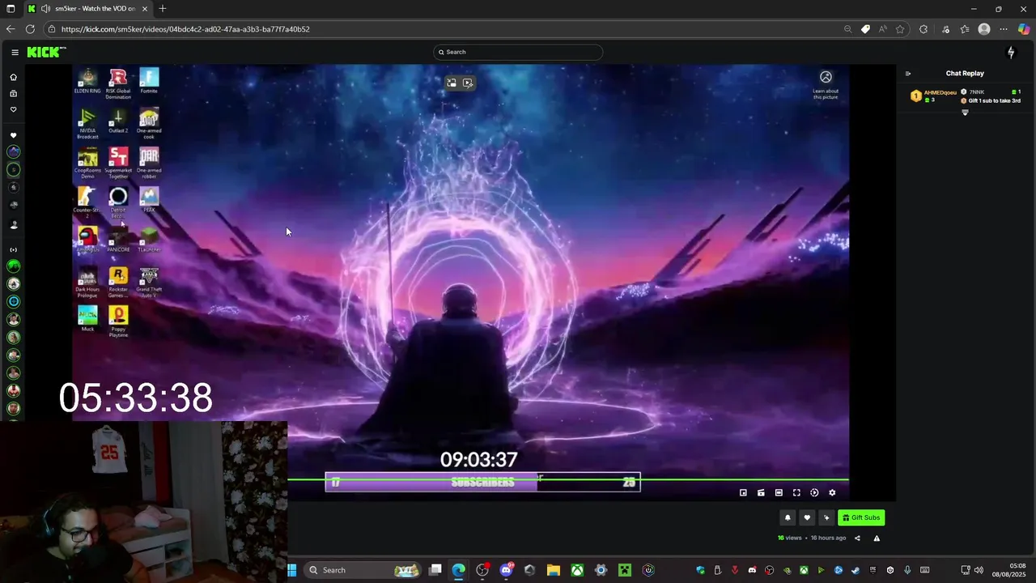The height and width of the screenshot is (583, 1036).
Task: Click the subscribers goal progress bar
Action: tap(482, 483)
